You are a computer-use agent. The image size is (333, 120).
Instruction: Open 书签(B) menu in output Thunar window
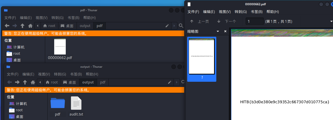tap(76, 74)
